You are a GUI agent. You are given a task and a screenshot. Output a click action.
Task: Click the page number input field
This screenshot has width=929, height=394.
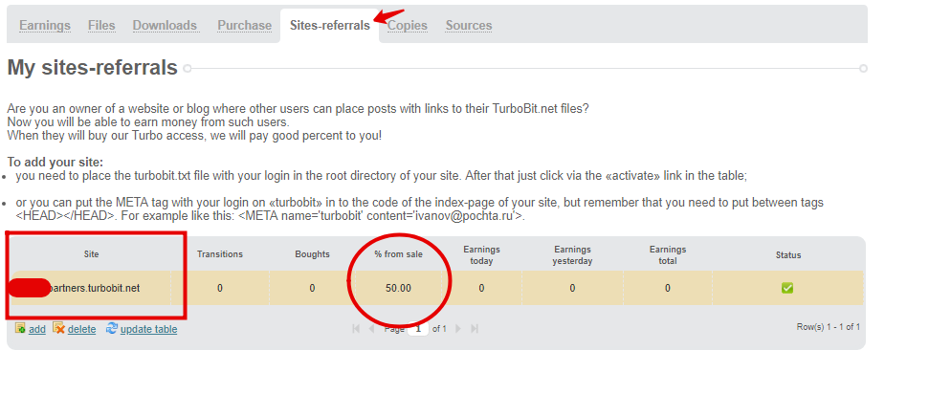[x=417, y=328]
